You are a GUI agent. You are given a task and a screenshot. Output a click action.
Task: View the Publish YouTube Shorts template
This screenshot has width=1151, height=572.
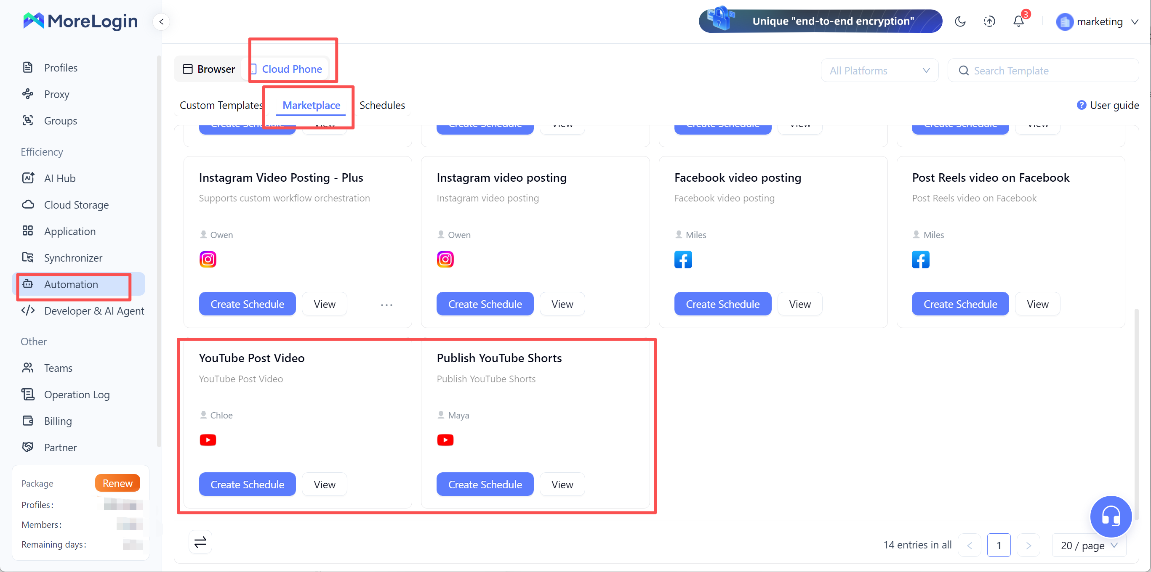click(x=562, y=485)
